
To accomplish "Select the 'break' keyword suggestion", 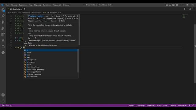I will pyautogui.click(x=51, y=53).
